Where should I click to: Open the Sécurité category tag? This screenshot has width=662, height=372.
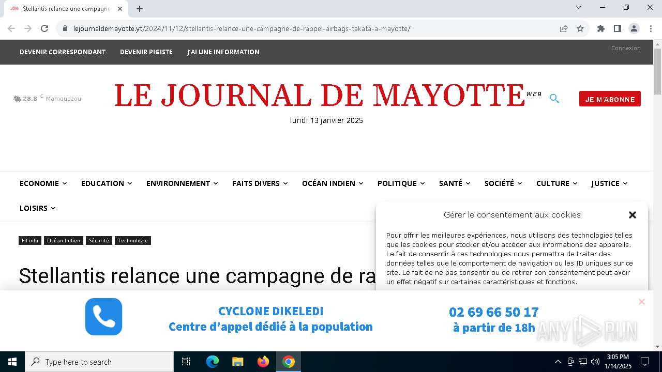pyautogui.click(x=99, y=240)
